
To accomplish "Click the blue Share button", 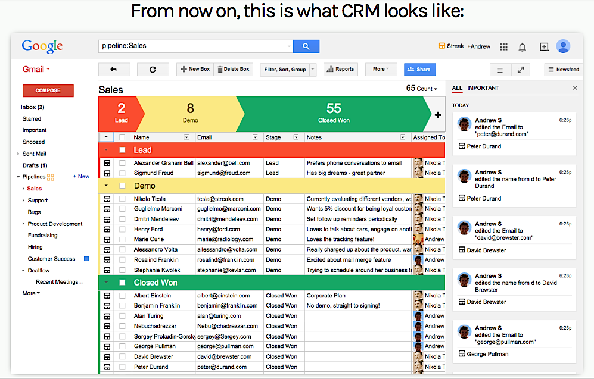I will pos(420,70).
